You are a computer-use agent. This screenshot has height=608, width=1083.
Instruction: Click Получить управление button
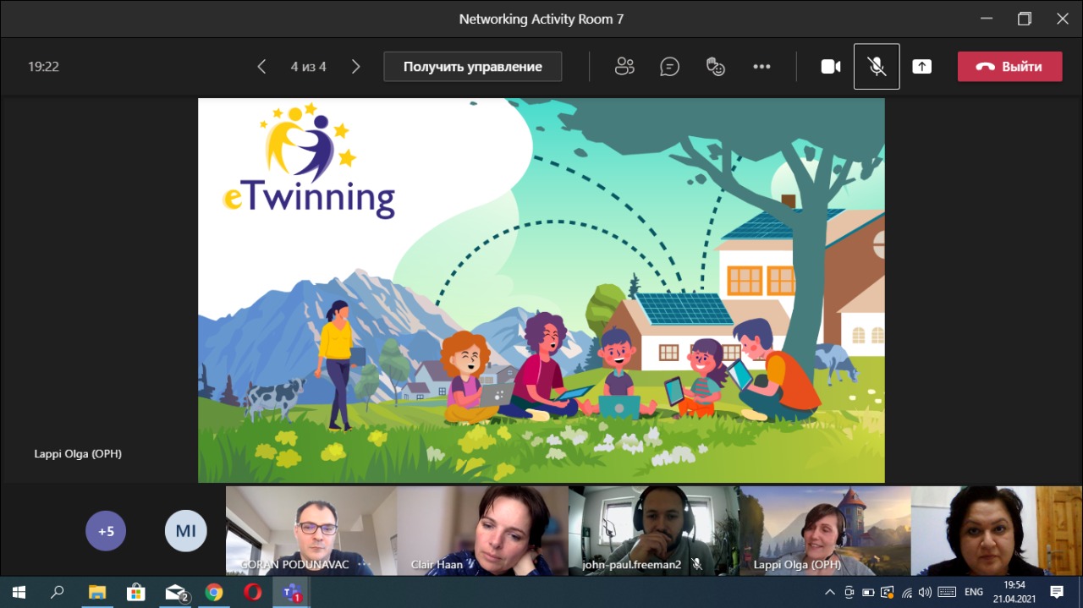[x=472, y=67]
